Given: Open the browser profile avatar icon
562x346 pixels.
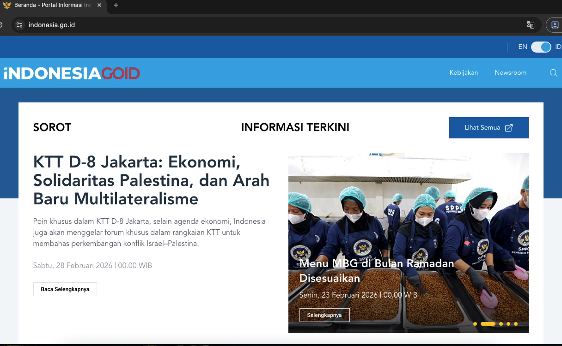Looking at the screenshot, I should point(554,25).
